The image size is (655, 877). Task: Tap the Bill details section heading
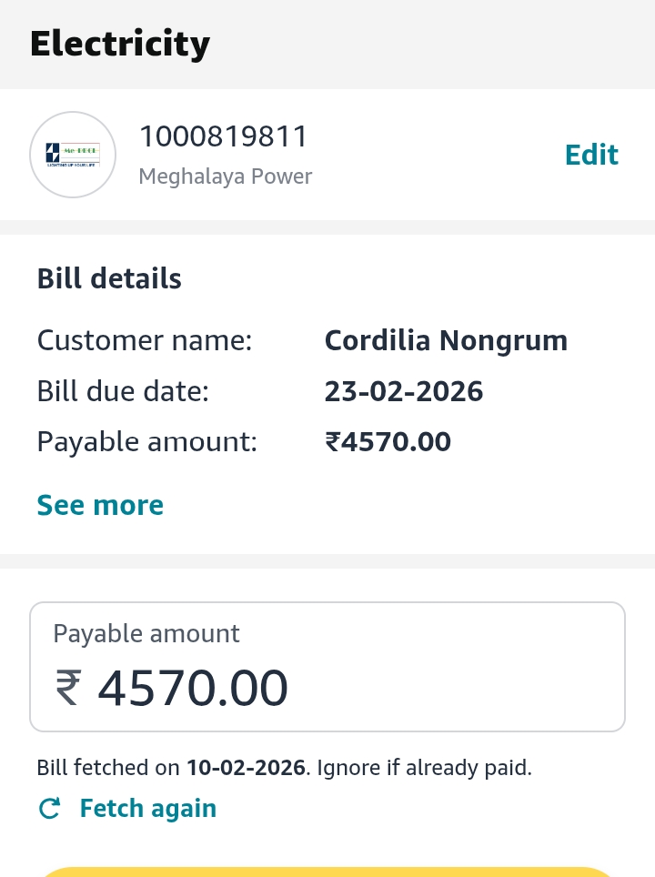pos(109,278)
